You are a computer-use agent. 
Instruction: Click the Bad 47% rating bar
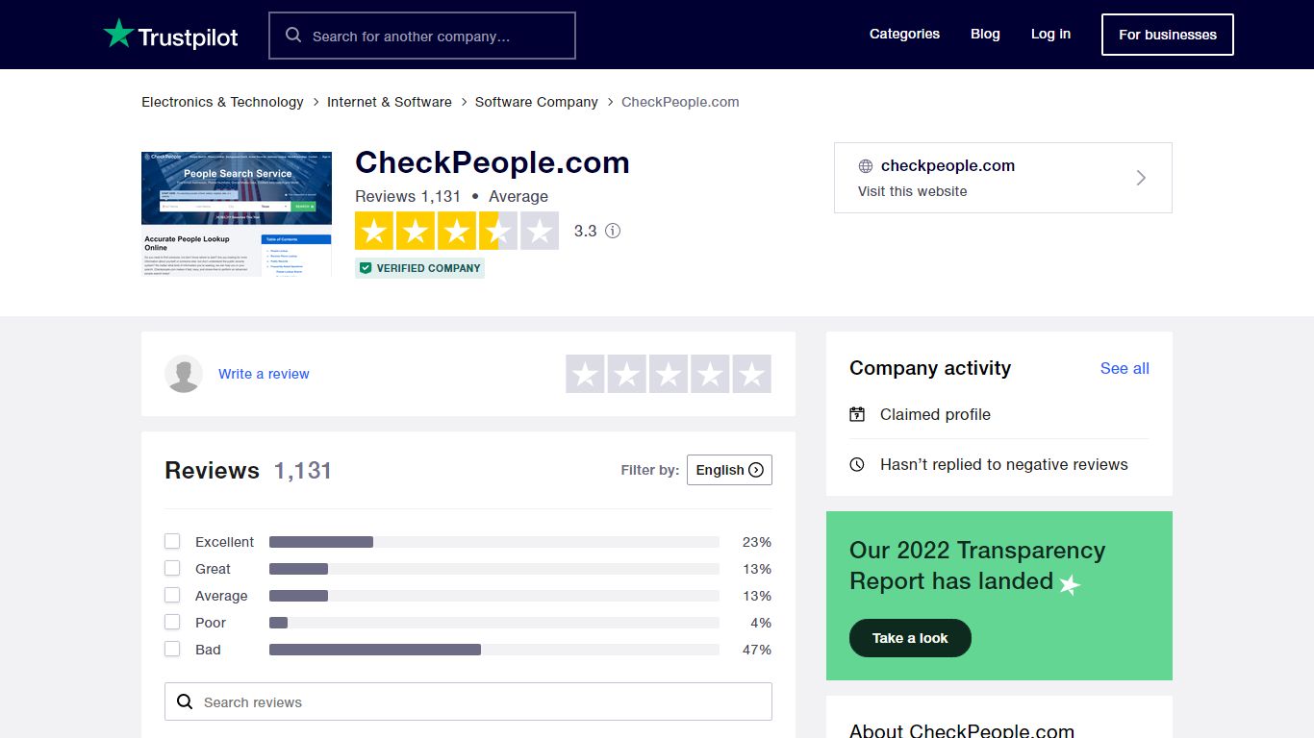point(494,650)
